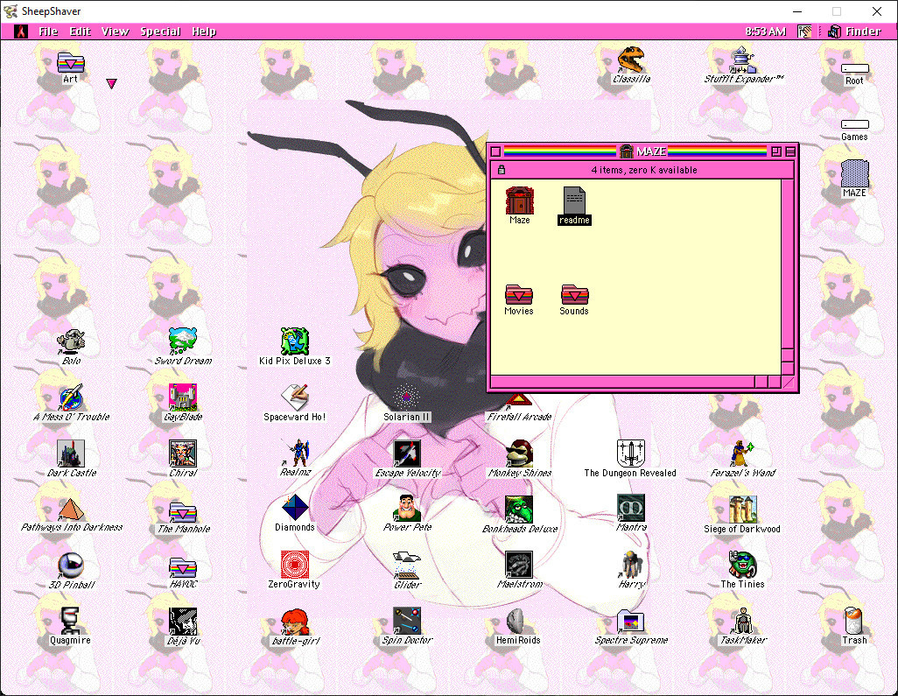898x696 pixels.
Task: Select the HAVOC folder icon
Action: (x=183, y=567)
